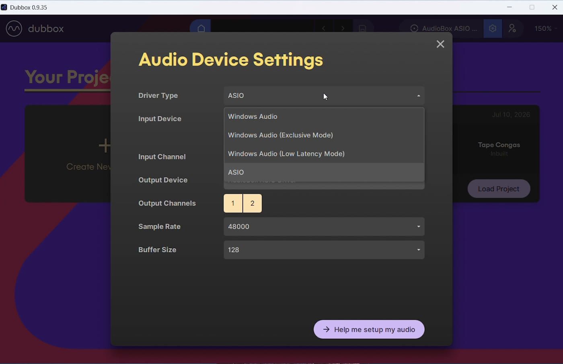Screen dimensions: 563x364
Task: Click the save icon in toolbar
Action: 362,29
